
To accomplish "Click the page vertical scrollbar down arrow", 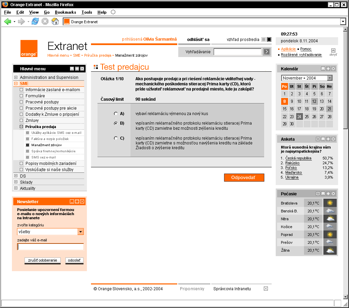I will (x=345, y=297).
